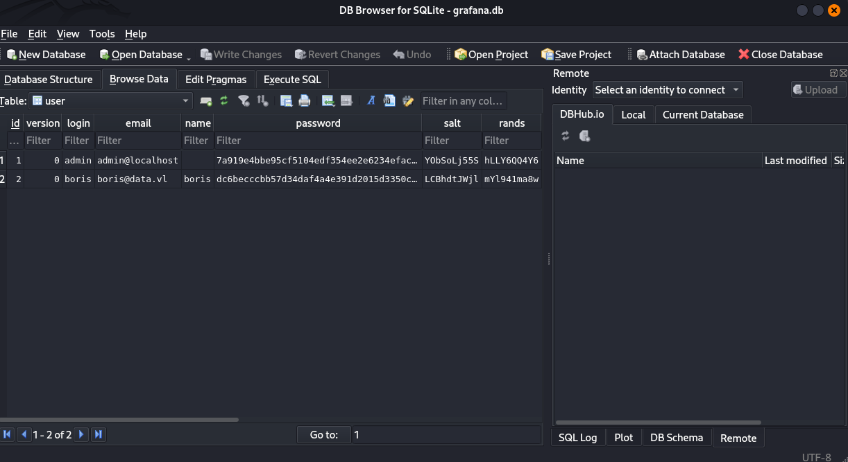Click the New Database toolbar button
The width and height of the screenshot is (848, 462).
(46, 55)
